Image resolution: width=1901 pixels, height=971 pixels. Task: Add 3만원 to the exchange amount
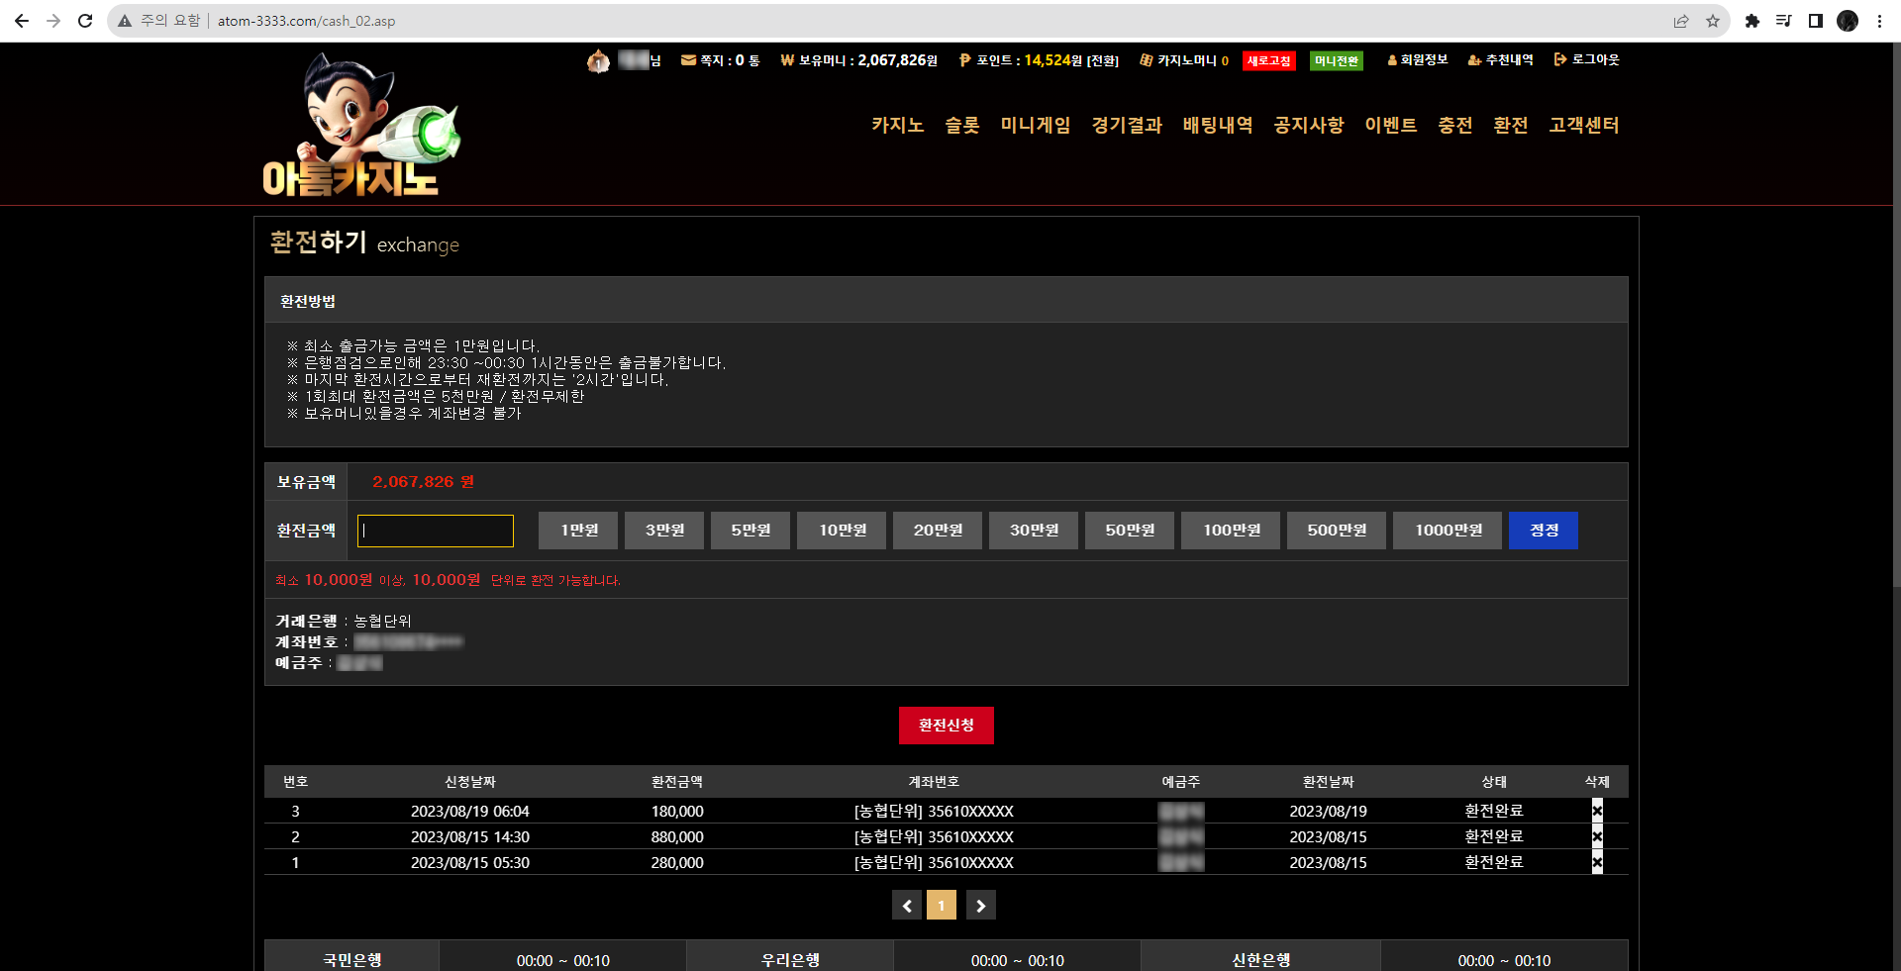[664, 531]
